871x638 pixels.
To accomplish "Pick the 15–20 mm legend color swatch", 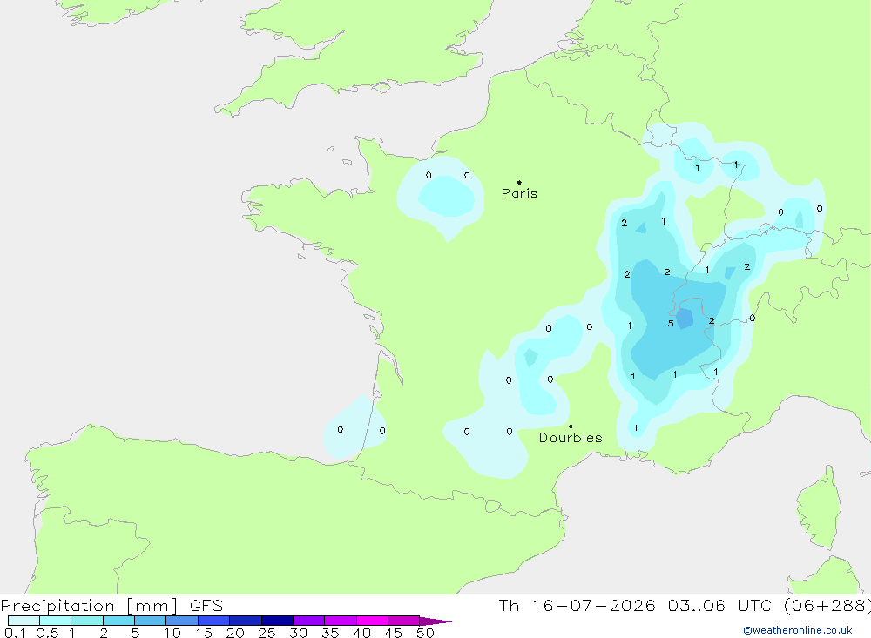I will tap(214, 621).
